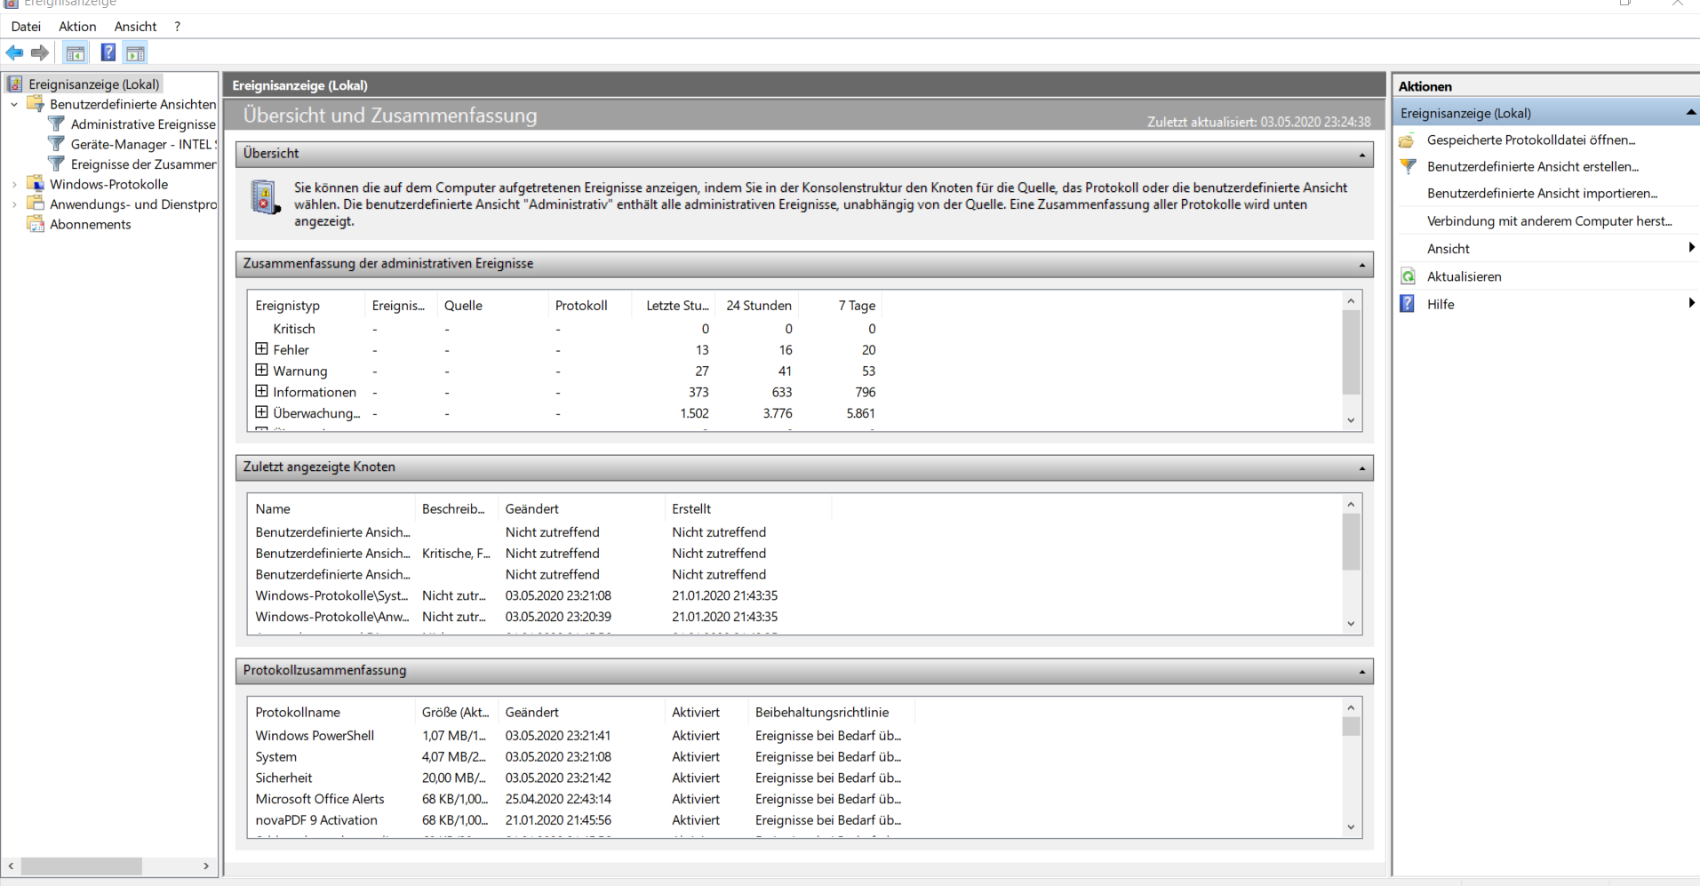Open the Datei menu
This screenshot has height=886, width=1700.
coord(26,27)
